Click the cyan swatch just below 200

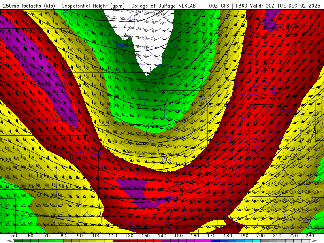(256, 241)
